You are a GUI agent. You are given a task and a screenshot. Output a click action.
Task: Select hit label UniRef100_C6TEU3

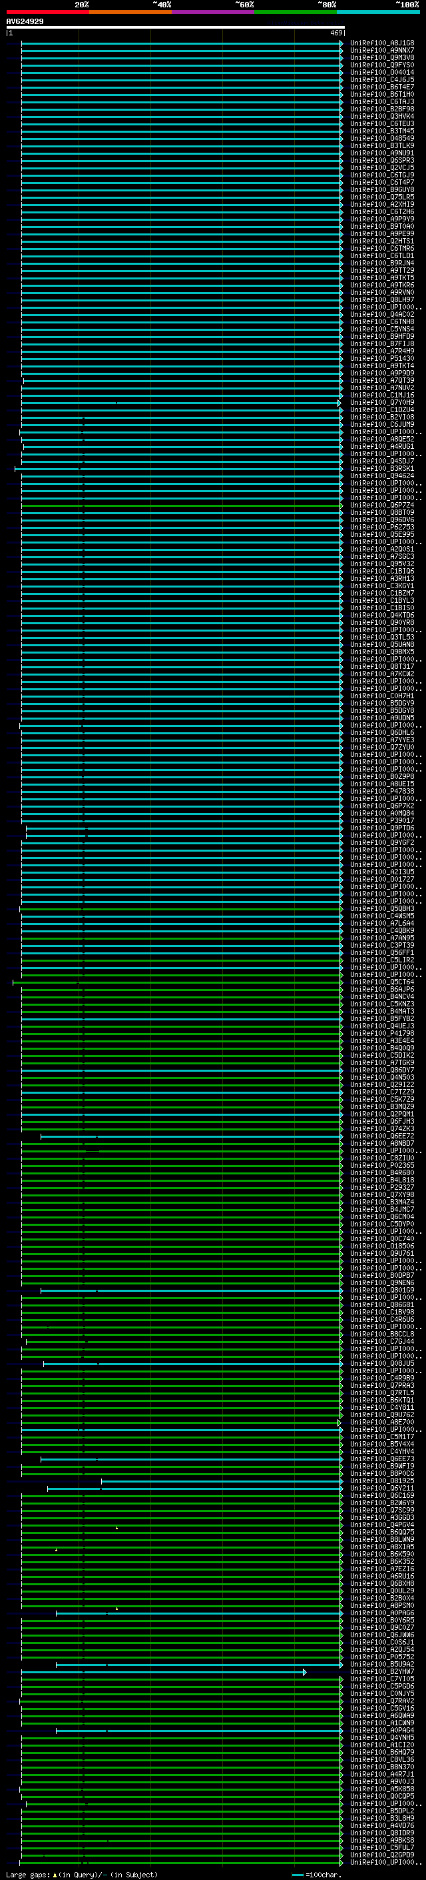381,123
